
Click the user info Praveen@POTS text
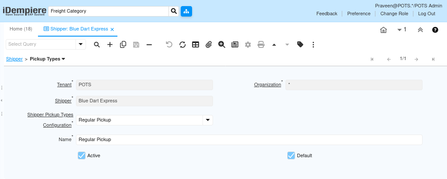click(x=409, y=6)
